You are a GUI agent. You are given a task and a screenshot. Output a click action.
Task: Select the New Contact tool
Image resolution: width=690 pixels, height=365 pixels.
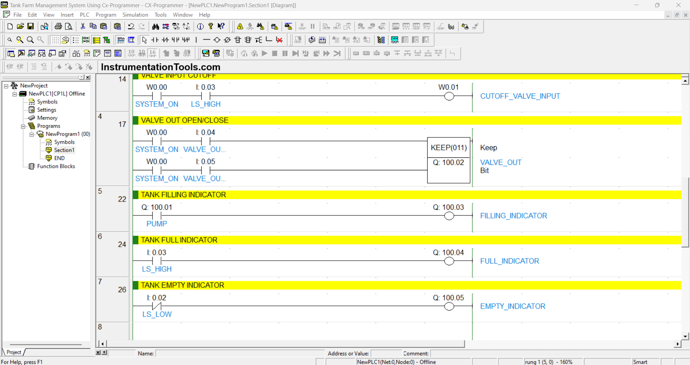pyautogui.click(x=155, y=40)
